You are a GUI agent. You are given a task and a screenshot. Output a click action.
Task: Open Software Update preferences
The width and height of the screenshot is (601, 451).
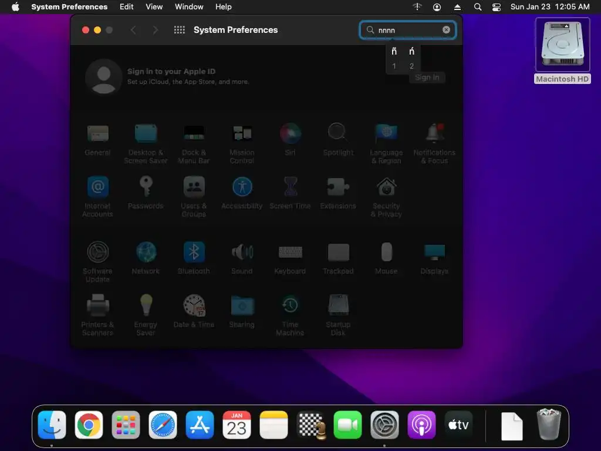(98, 262)
